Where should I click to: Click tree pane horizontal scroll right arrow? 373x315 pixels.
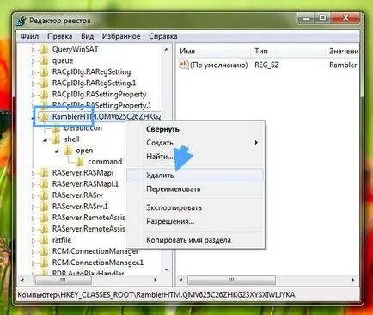pos(156,280)
